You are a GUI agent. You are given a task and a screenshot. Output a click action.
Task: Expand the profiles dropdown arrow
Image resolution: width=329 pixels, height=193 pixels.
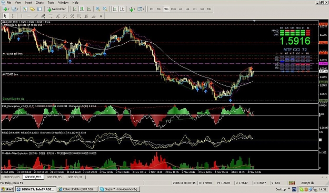(17, 9)
